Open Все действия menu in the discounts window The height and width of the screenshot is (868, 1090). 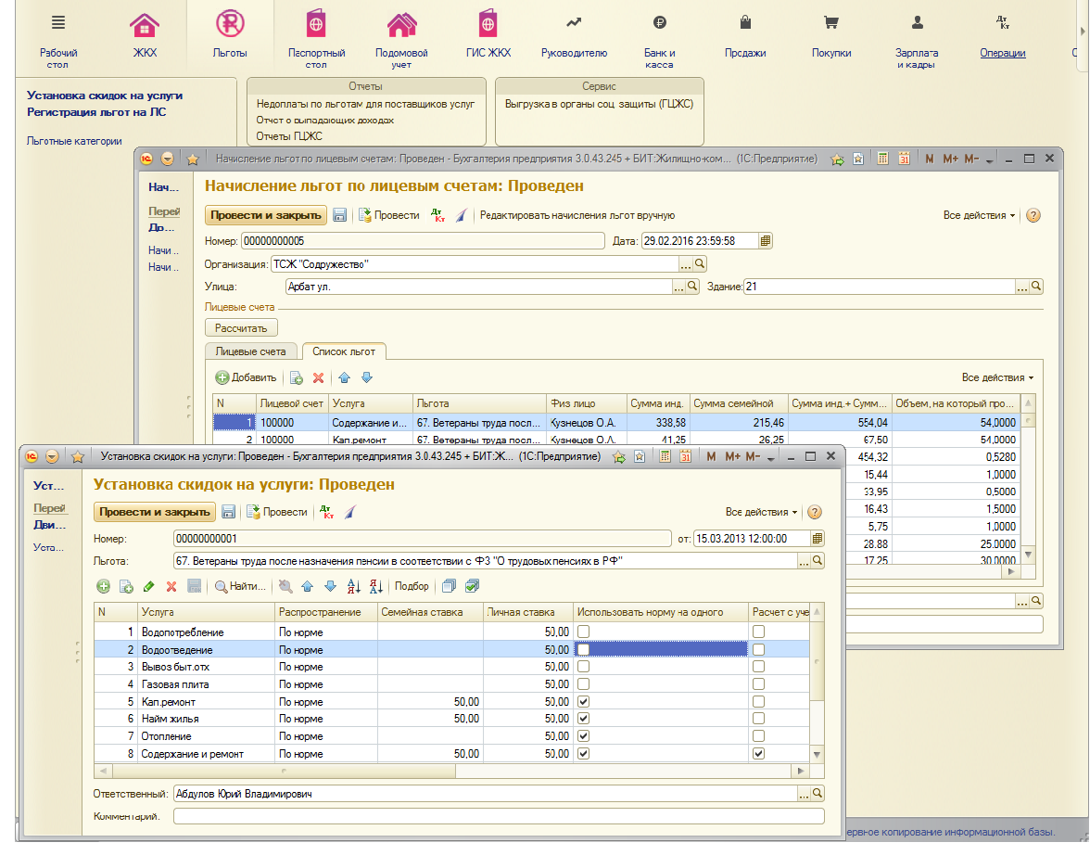(x=761, y=512)
